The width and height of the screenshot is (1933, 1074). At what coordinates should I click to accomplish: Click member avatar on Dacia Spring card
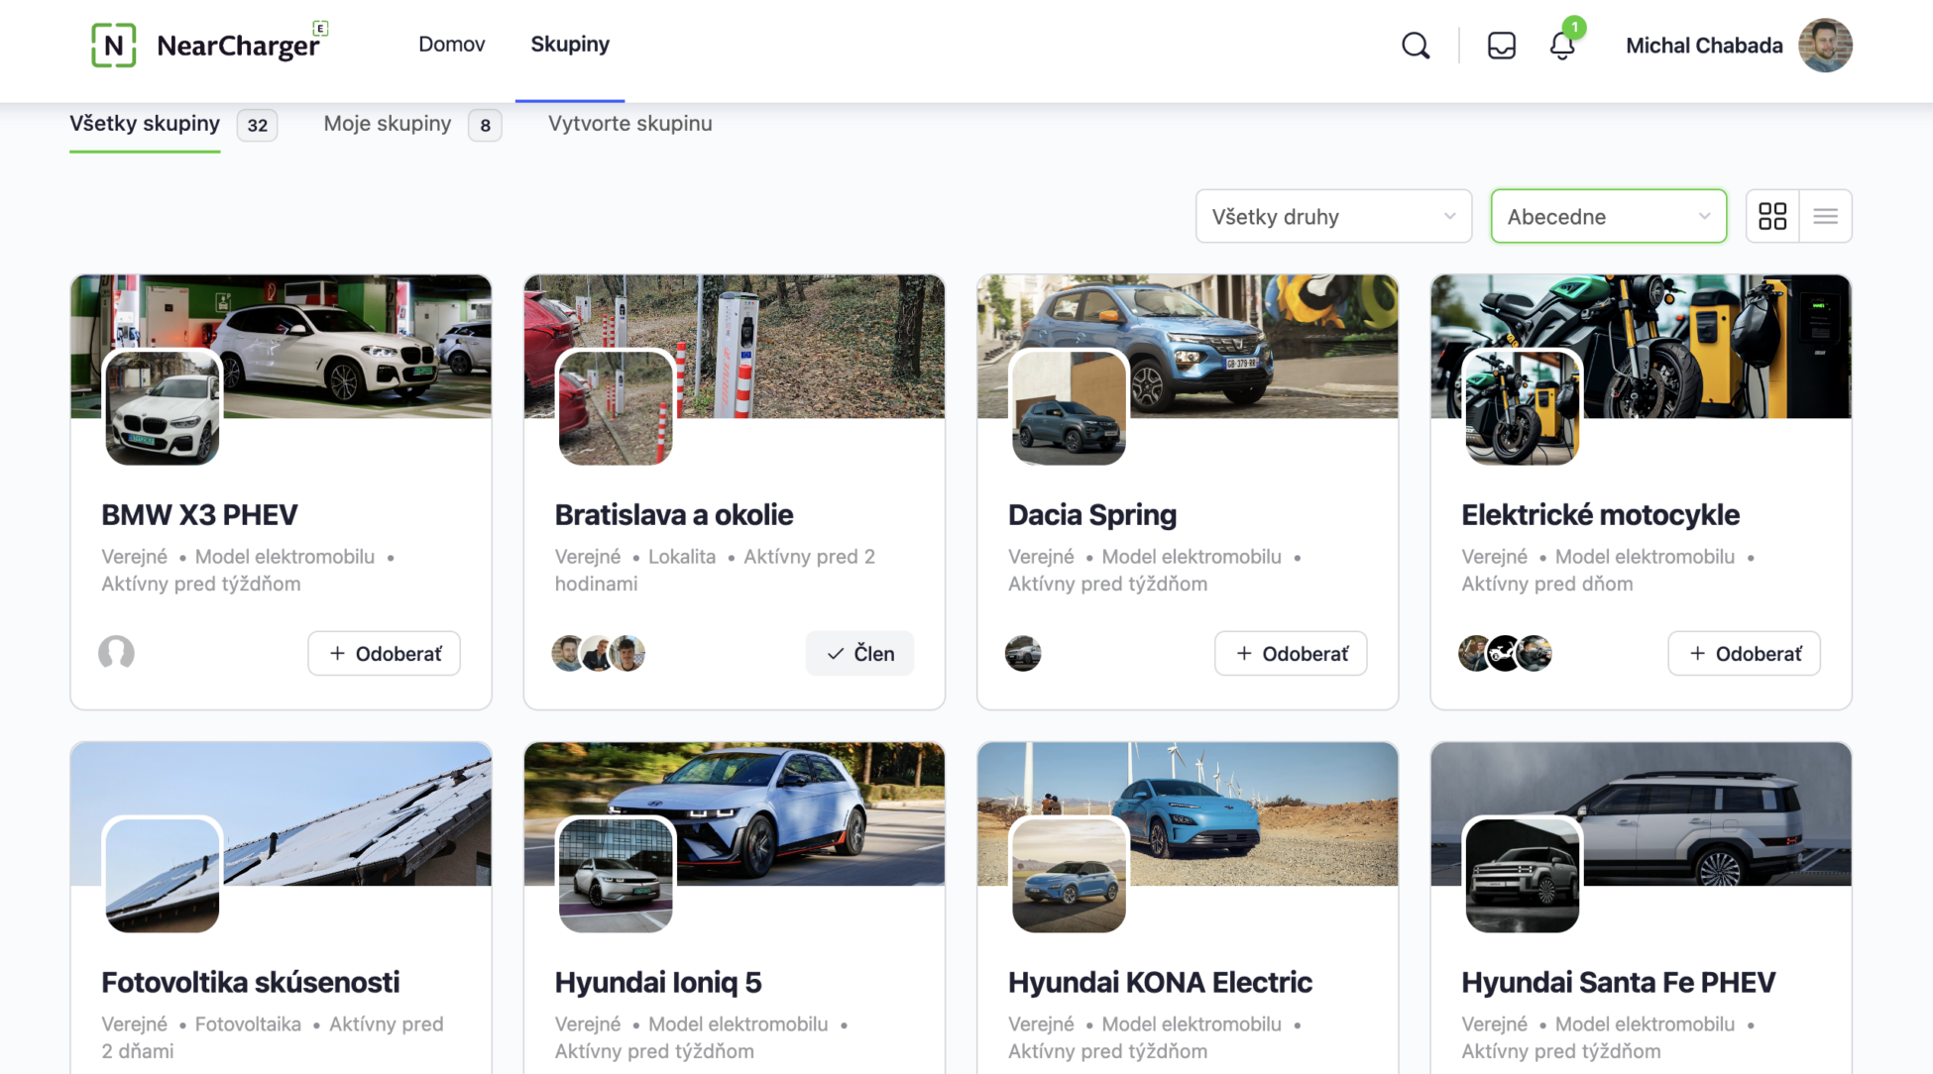tap(1023, 653)
